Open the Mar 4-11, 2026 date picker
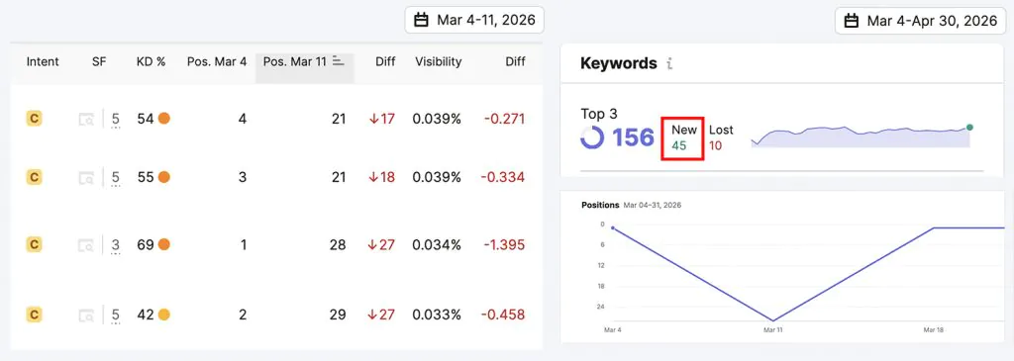Screen dimensions: 1014x361 (x=474, y=20)
